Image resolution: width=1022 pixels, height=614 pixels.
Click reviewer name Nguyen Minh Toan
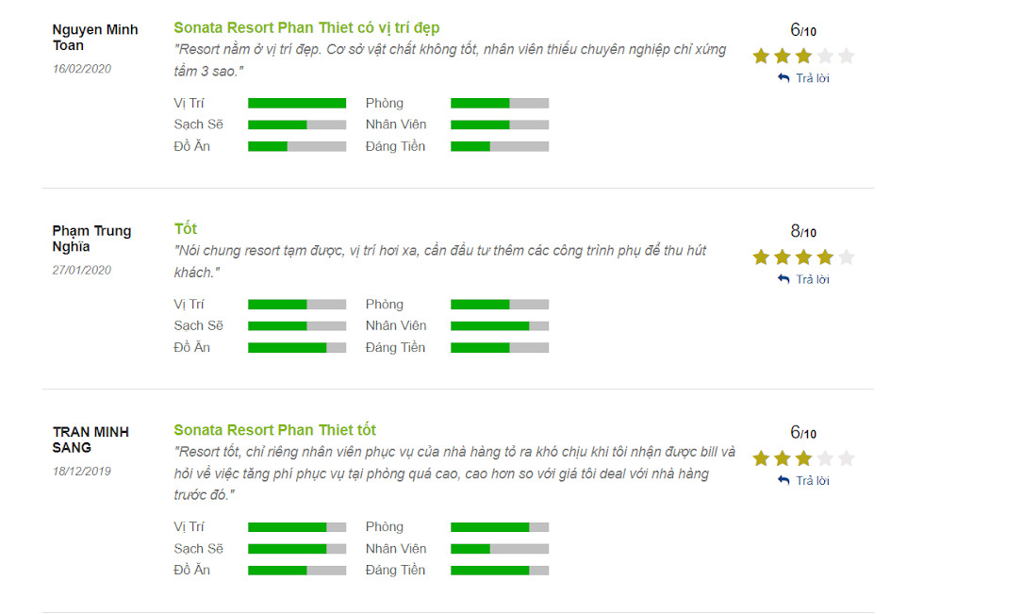pyautogui.click(x=95, y=38)
